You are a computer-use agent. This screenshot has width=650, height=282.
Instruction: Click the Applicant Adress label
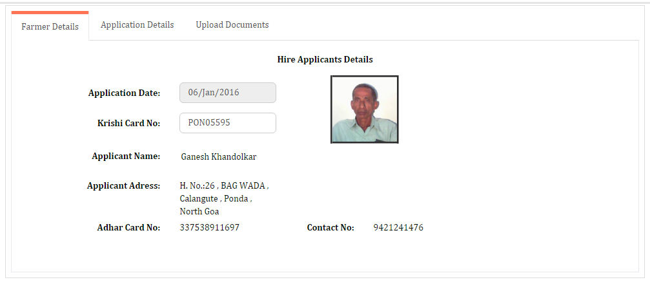(x=123, y=185)
